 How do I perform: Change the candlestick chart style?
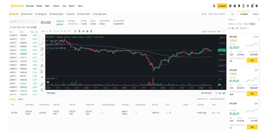coord(83,31)
